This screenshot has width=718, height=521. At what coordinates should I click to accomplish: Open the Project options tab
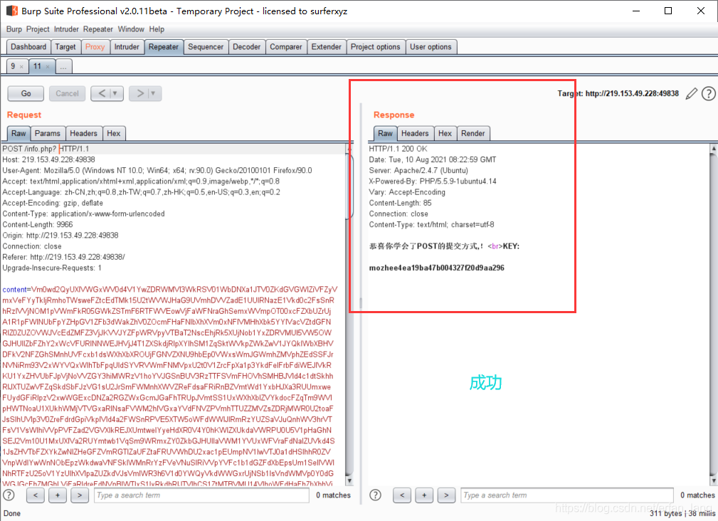376,47
